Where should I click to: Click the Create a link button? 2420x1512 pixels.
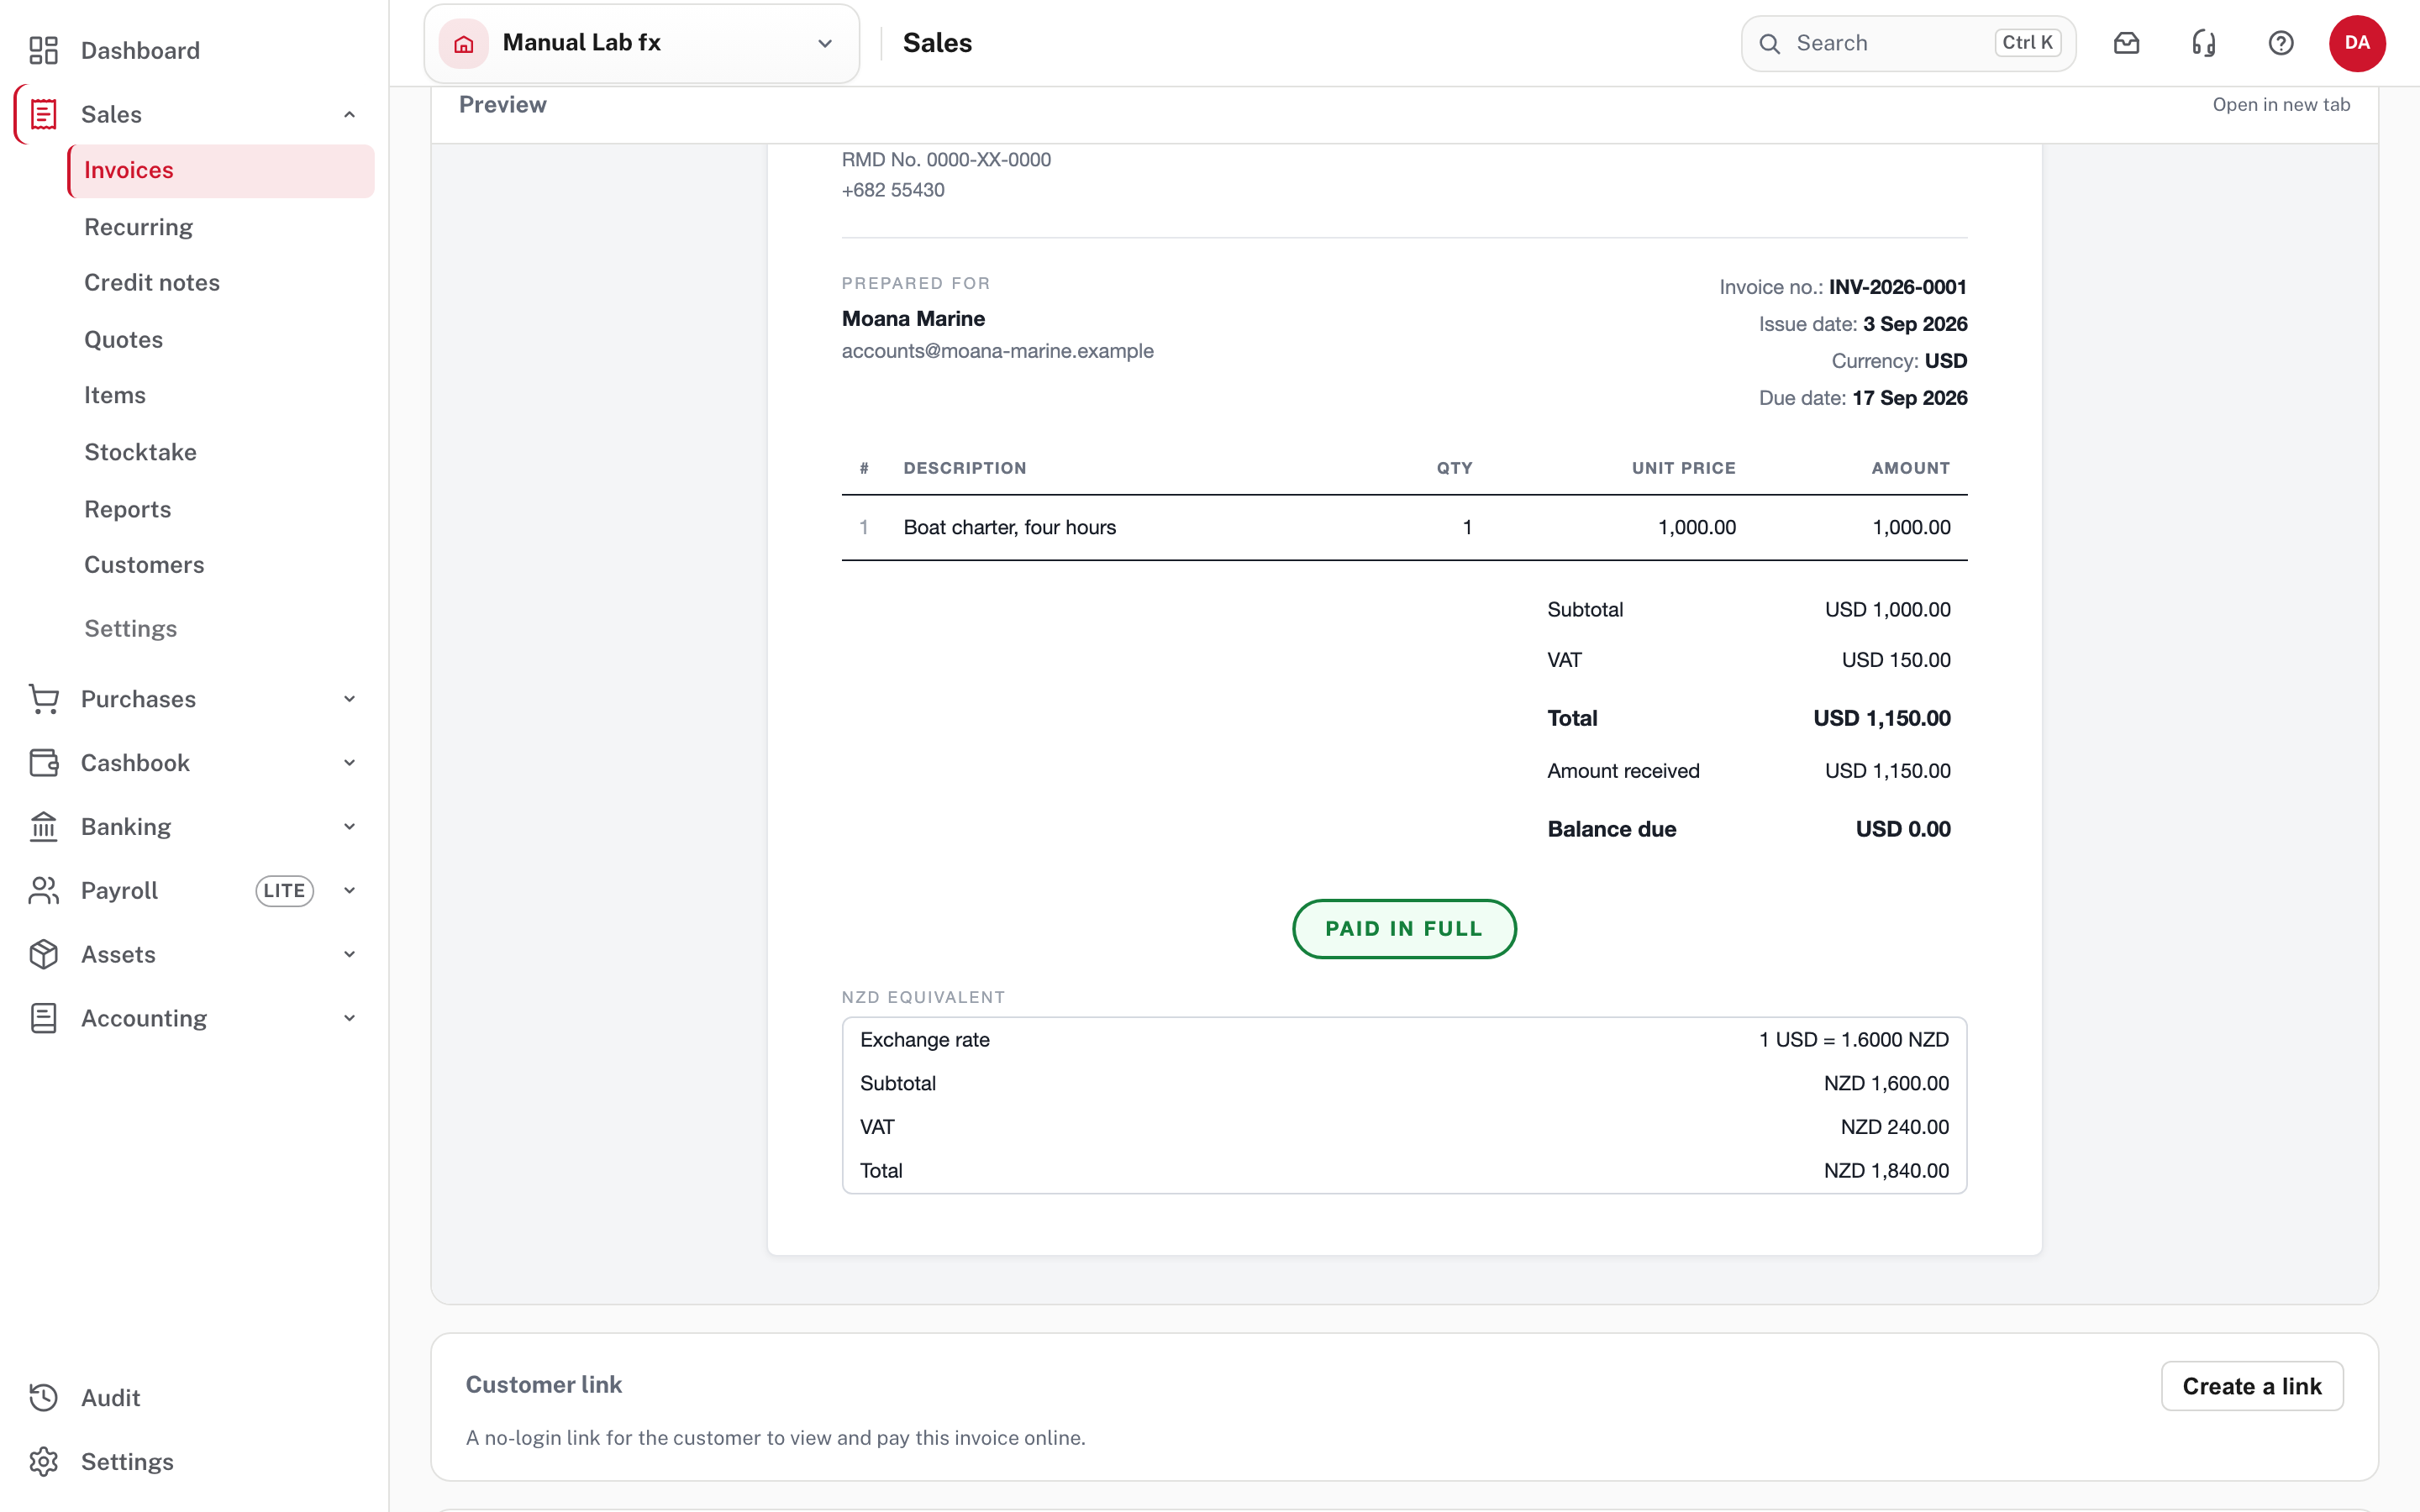pyautogui.click(x=2252, y=1386)
